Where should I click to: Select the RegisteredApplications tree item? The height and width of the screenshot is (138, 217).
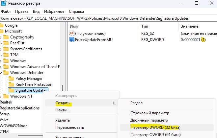pos(20,108)
